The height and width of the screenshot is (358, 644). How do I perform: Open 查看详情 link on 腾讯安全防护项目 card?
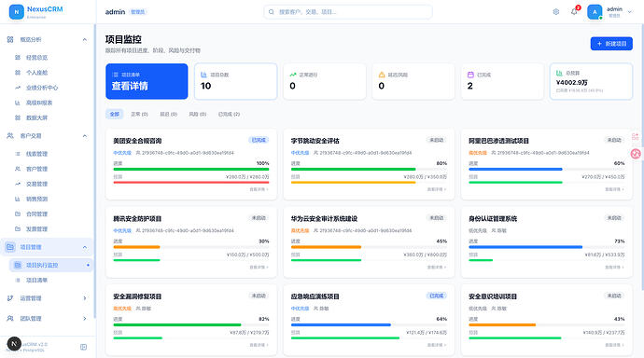pos(259,268)
